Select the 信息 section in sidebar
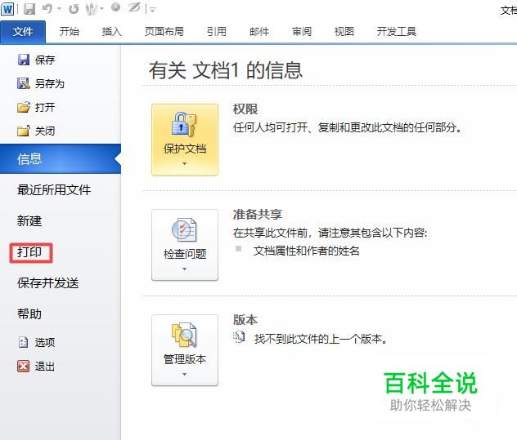The width and height of the screenshot is (517, 440). pos(61,159)
